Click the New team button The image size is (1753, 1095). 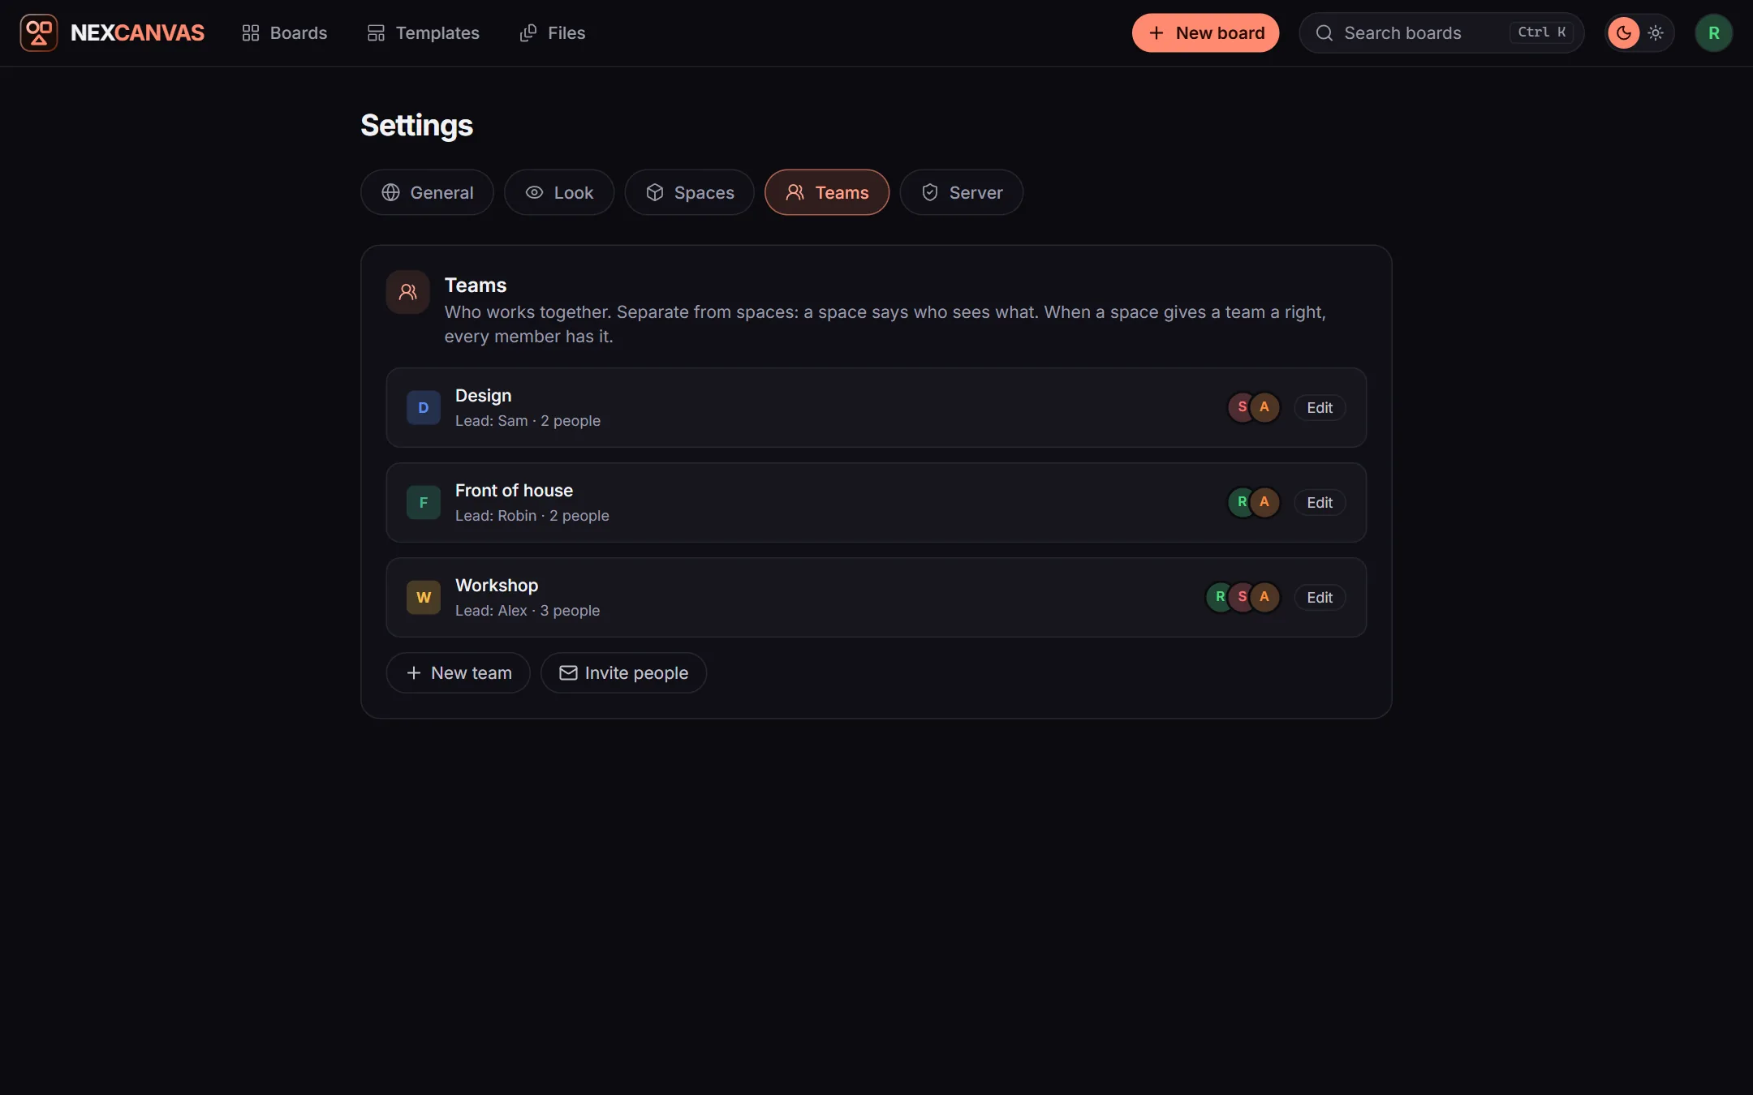coord(458,672)
